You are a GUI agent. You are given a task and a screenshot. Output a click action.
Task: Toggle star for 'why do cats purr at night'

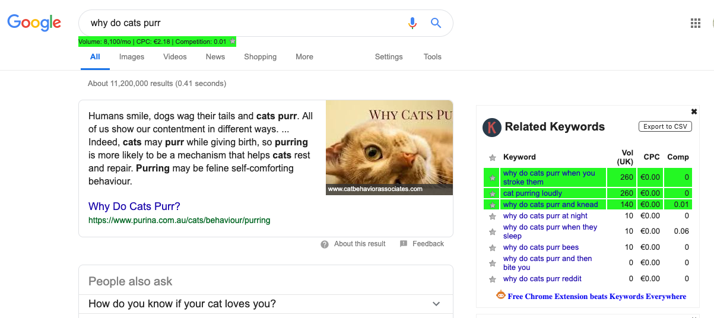(x=492, y=216)
